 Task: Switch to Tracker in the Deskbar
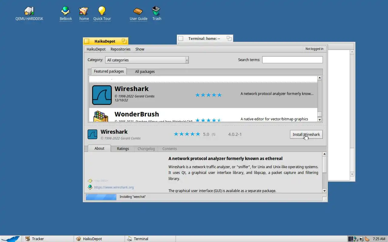(x=48, y=239)
